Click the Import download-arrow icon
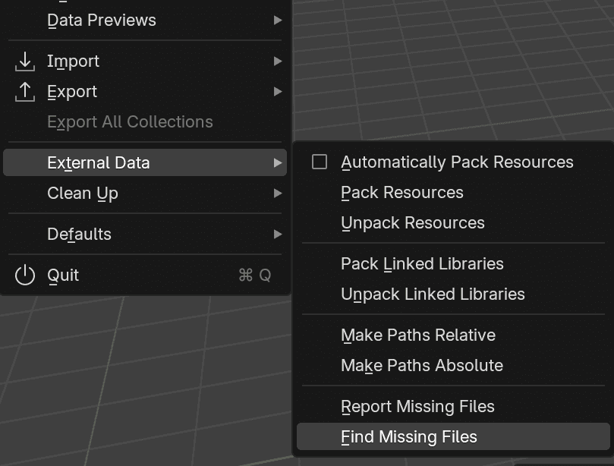614x466 pixels. (25, 61)
